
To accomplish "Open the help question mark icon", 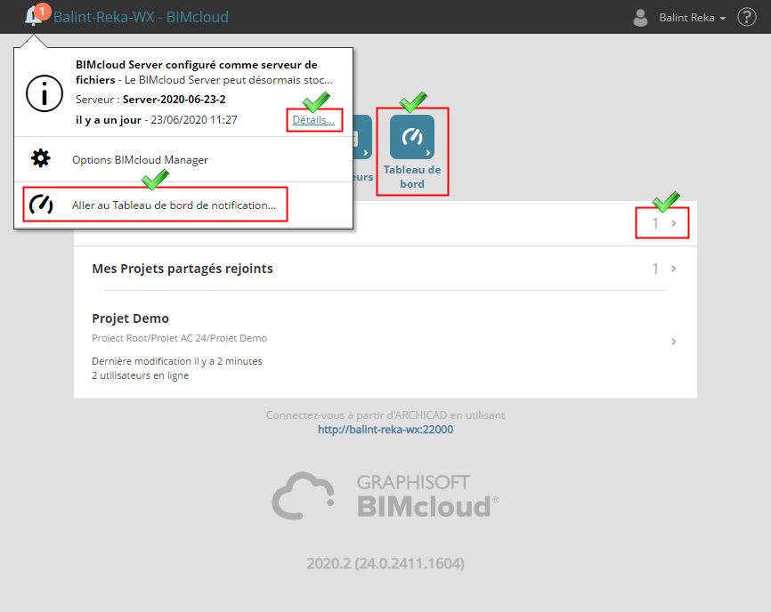I will [746, 17].
